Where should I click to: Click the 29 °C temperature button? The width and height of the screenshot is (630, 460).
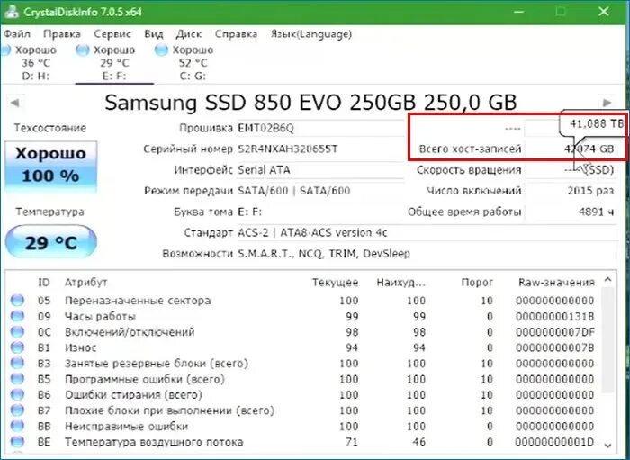coord(50,242)
